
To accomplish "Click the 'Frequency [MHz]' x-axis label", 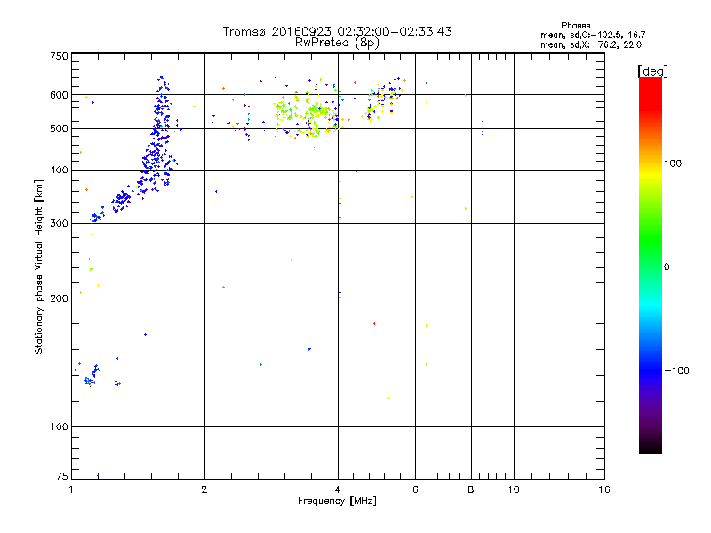I will click(337, 501).
